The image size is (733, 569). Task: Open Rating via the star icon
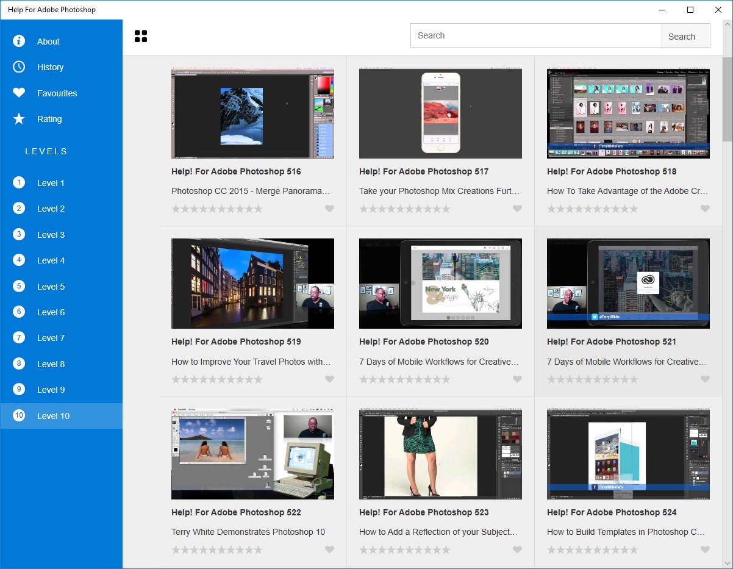(19, 119)
